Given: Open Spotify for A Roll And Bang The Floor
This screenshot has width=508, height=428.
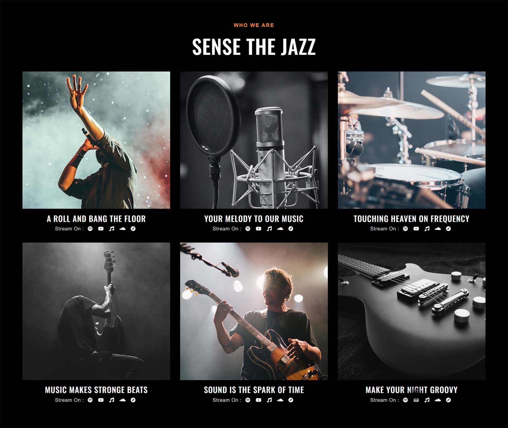Looking at the screenshot, I should [90, 229].
